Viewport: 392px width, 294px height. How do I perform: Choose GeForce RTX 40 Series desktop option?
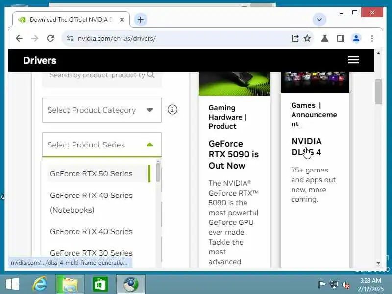[99, 231]
